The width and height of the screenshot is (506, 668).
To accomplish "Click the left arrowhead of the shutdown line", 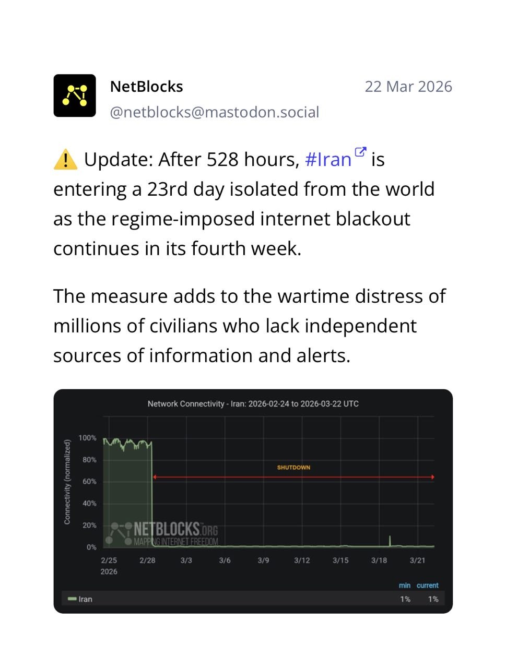I will click(155, 477).
